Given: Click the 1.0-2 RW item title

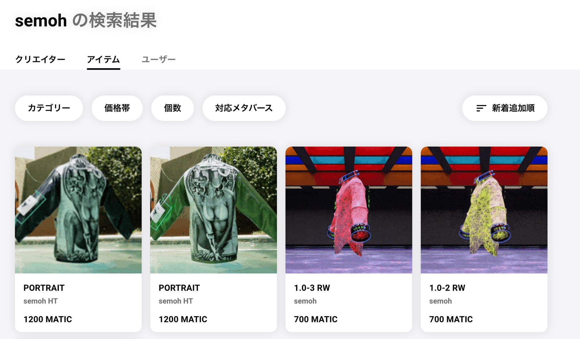Looking at the screenshot, I should tap(447, 288).
